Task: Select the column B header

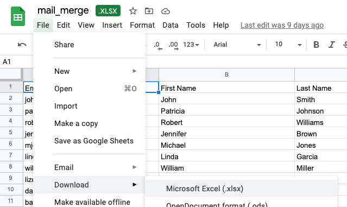Action: pos(226,74)
